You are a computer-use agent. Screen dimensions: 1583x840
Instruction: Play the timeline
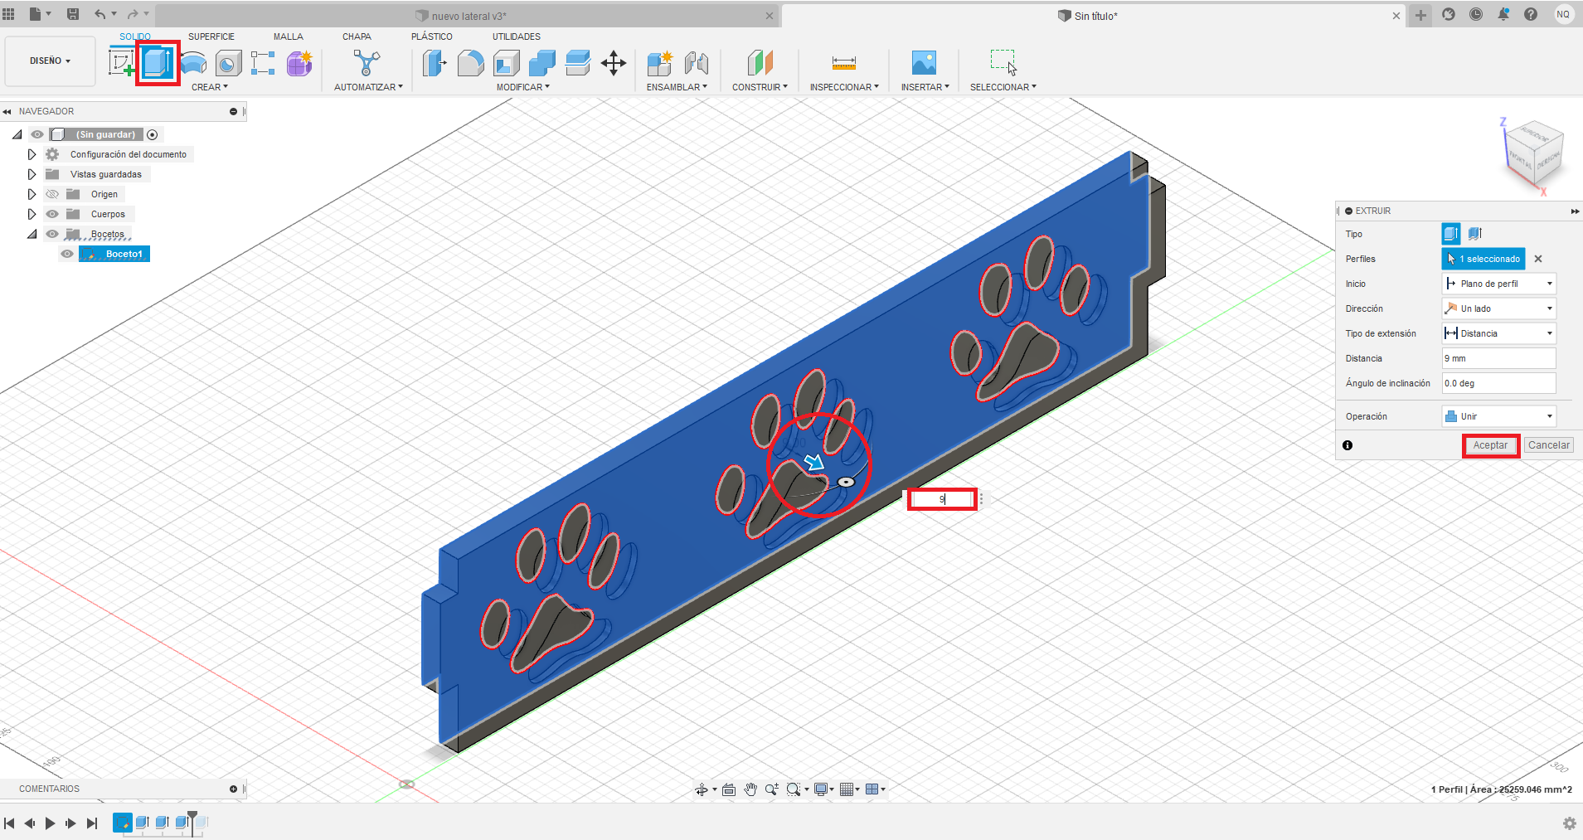click(x=50, y=823)
